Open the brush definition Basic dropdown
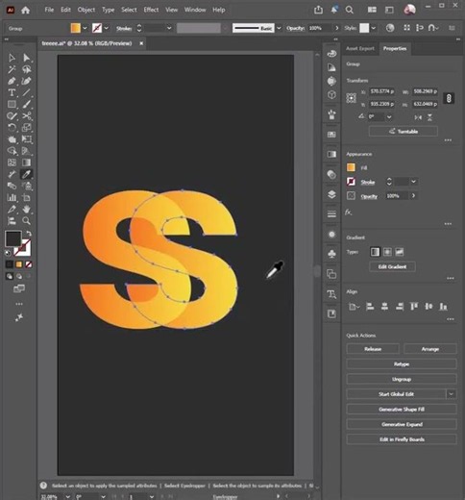This screenshot has height=500, width=465. (x=279, y=28)
